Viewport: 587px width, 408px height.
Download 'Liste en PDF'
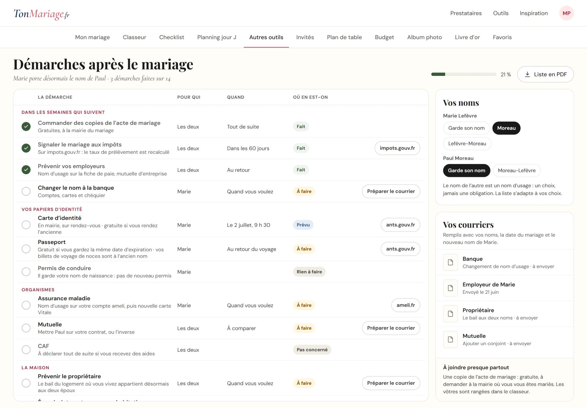(x=545, y=74)
